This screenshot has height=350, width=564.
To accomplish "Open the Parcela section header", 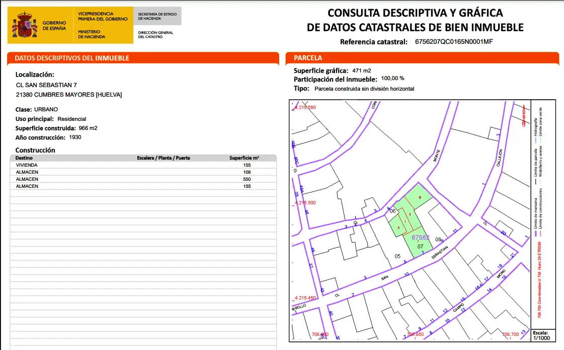I will coord(422,58).
